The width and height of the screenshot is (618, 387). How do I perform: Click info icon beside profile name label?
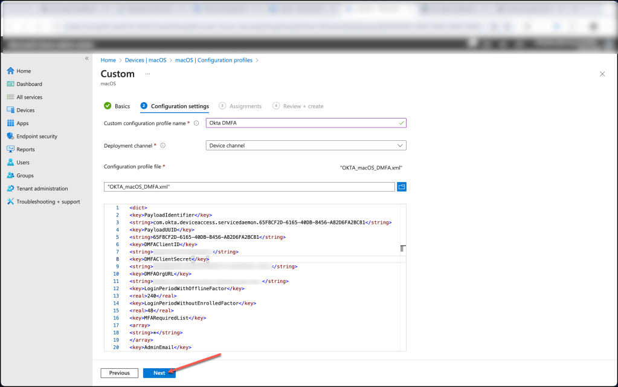click(x=196, y=123)
